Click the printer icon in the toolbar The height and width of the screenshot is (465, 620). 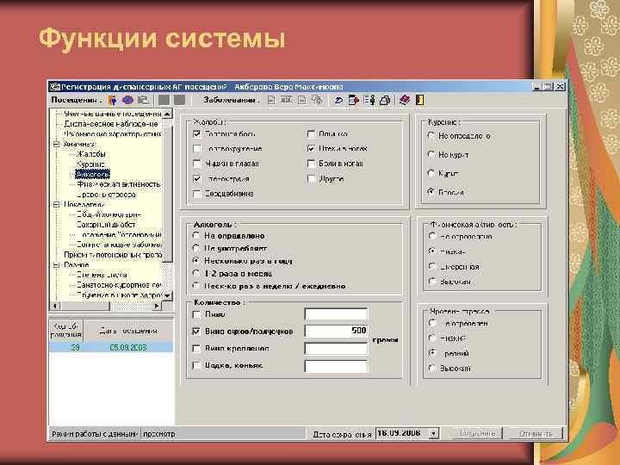[x=385, y=101]
